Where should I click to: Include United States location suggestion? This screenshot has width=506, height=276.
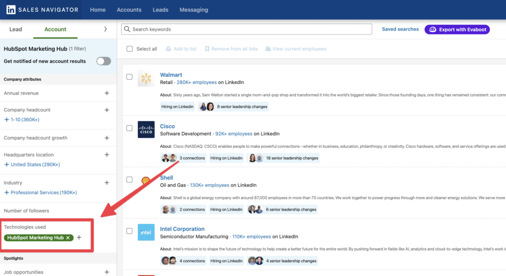pyautogui.click(x=32, y=165)
